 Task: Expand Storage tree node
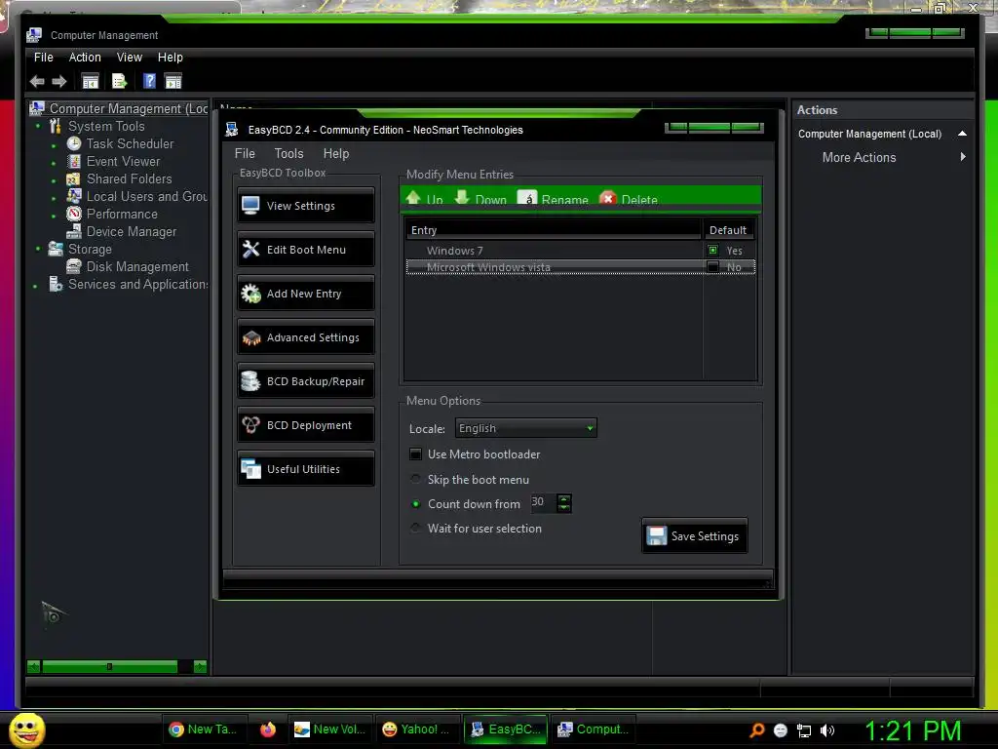[38, 249]
